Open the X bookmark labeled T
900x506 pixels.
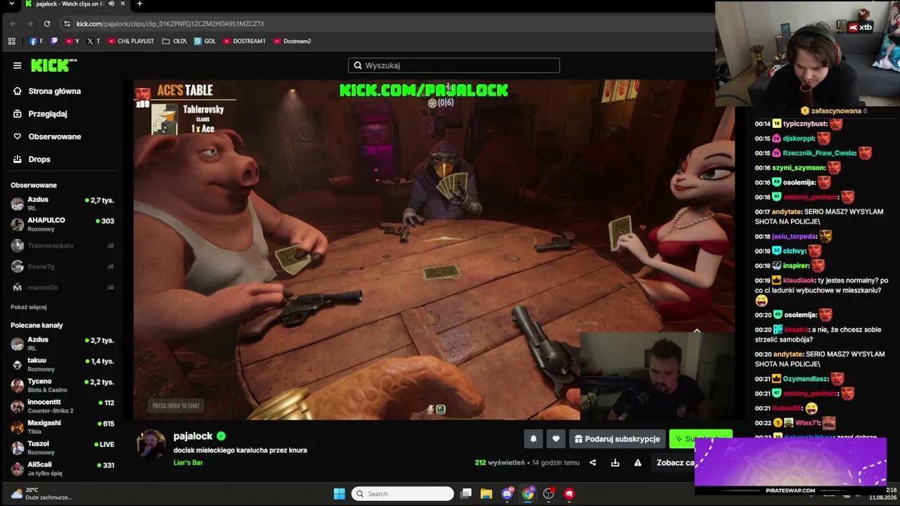pos(94,41)
